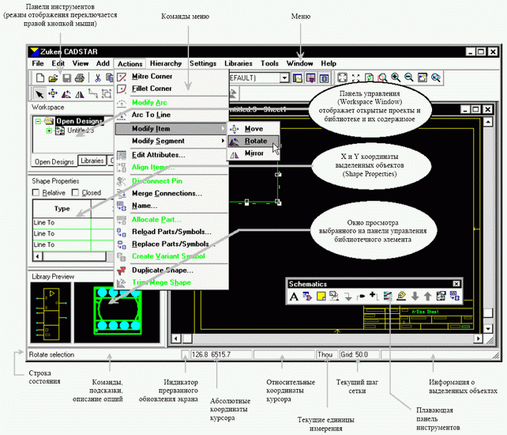Open the Modify Item submenu
This screenshot has width=507, height=435.
pyautogui.click(x=171, y=129)
